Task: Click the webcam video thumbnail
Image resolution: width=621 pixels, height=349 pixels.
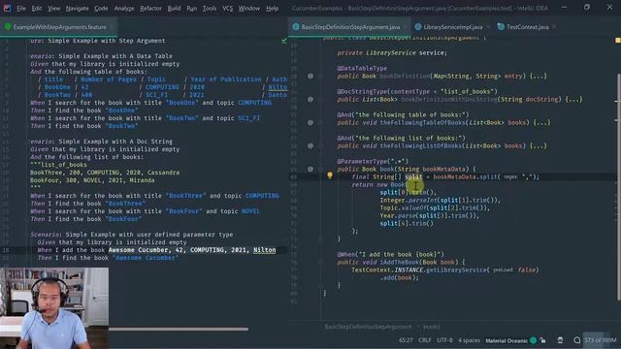Action: click(x=54, y=308)
